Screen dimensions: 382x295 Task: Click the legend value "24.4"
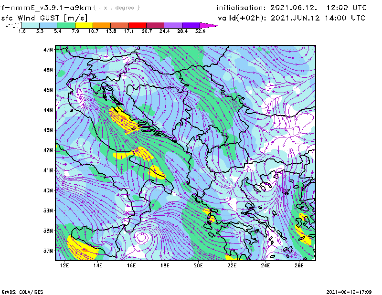point(164,31)
